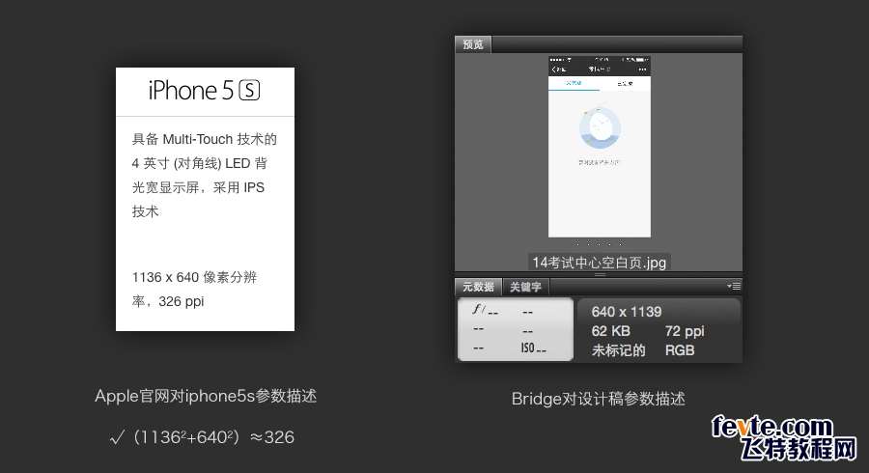Image resolution: width=869 pixels, height=473 pixels.
Task: Select the 预览 (Preview) panel tab
Action: coord(473,44)
